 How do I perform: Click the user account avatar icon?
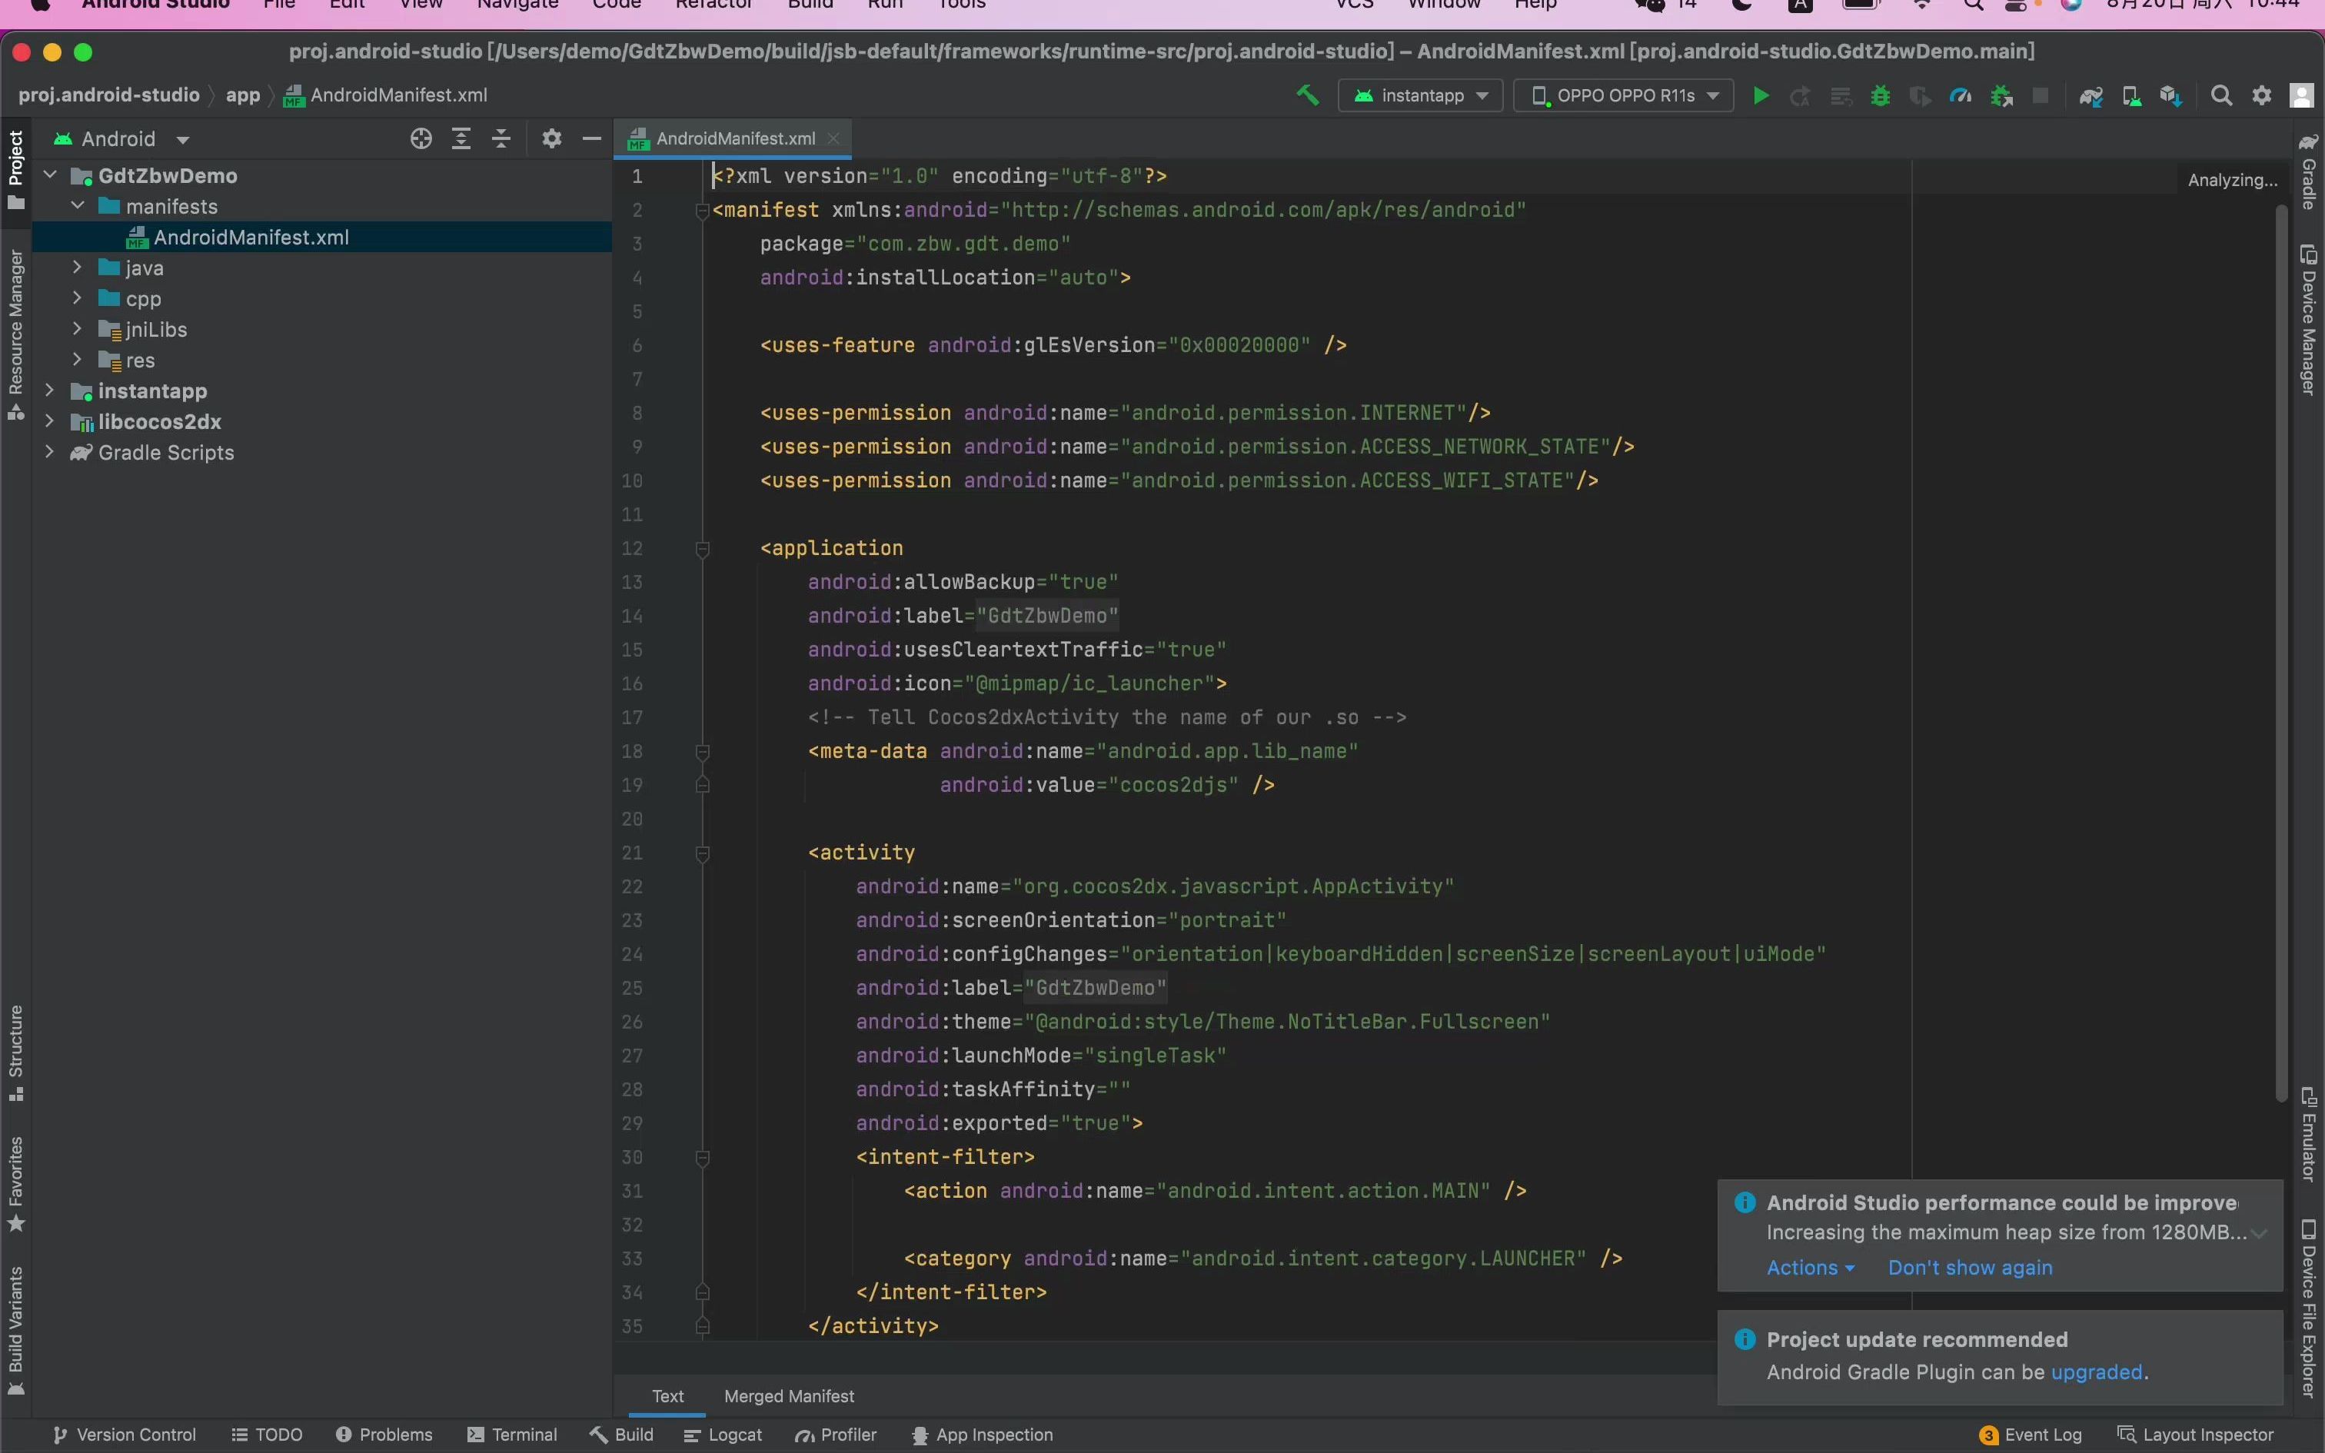pyautogui.click(x=2302, y=95)
